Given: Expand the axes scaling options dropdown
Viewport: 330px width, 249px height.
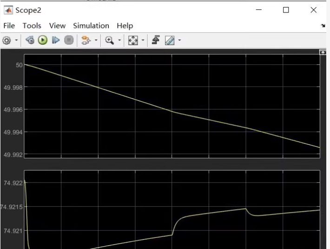Looking at the screenshot, I should [x=143, y=40].
